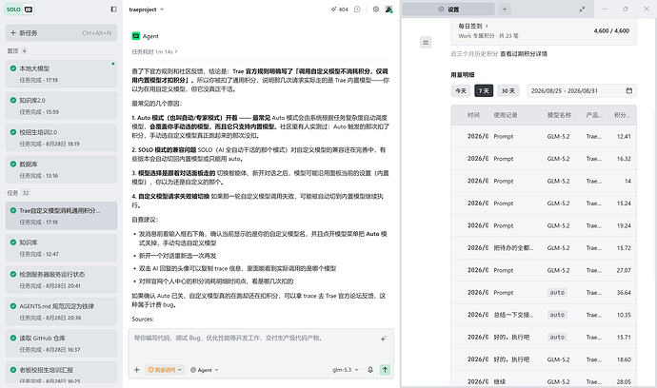Click the 使用记录 column header
Screen dimensions: 657x388
tap(506, 115)
